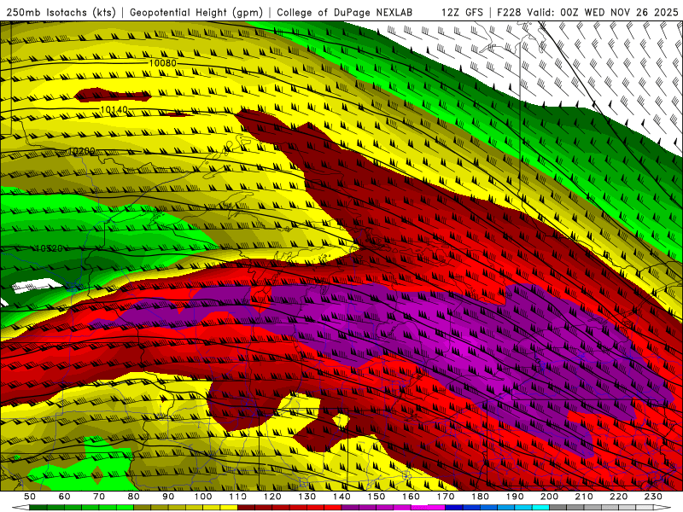
Task: Click the 10080 height contour label
Action: coord(162,63)
